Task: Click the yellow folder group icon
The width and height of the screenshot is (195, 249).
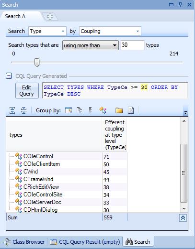Action: [x=119, y=110]
